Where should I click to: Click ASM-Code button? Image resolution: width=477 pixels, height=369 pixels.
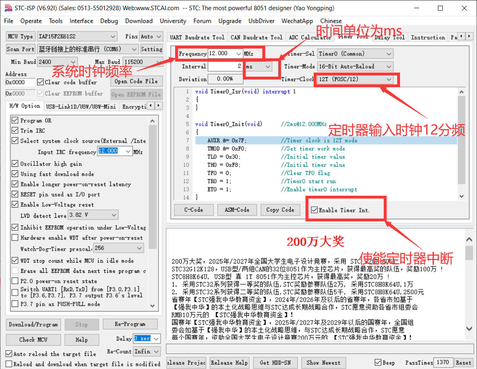click(237, 210)
